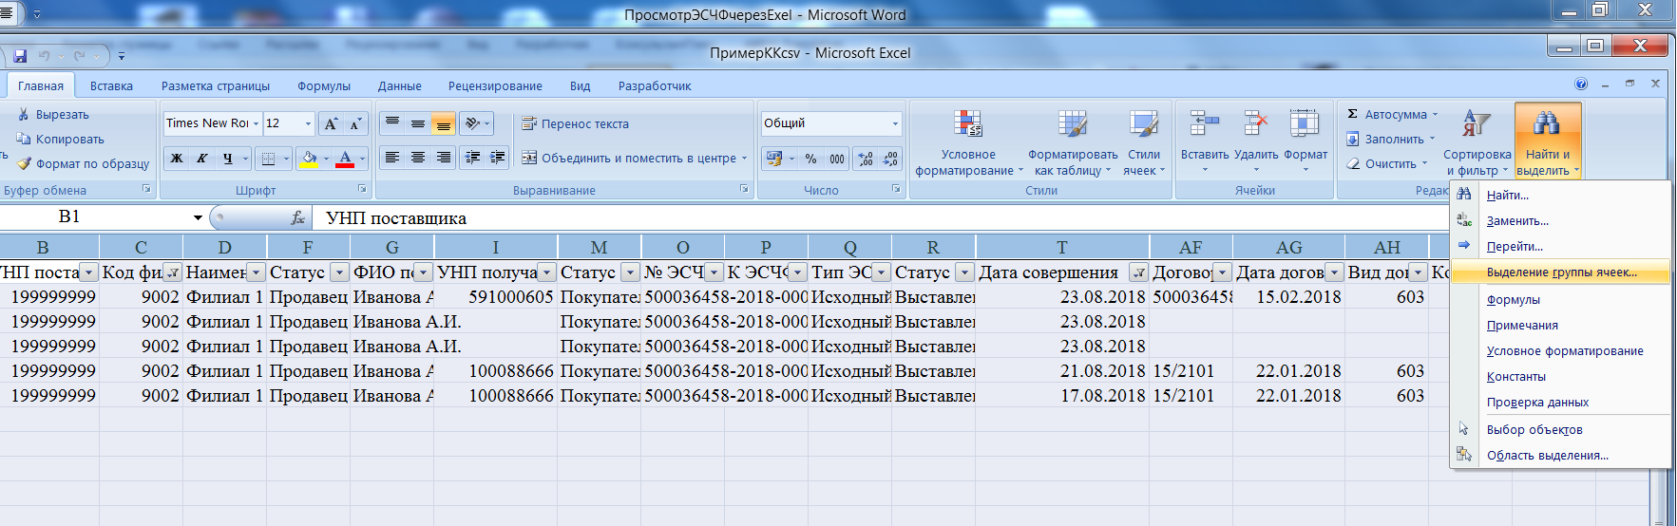Select Выделение группы ячеек menu item
Screen dimensions: 1677x526
tap(1561, 272)
